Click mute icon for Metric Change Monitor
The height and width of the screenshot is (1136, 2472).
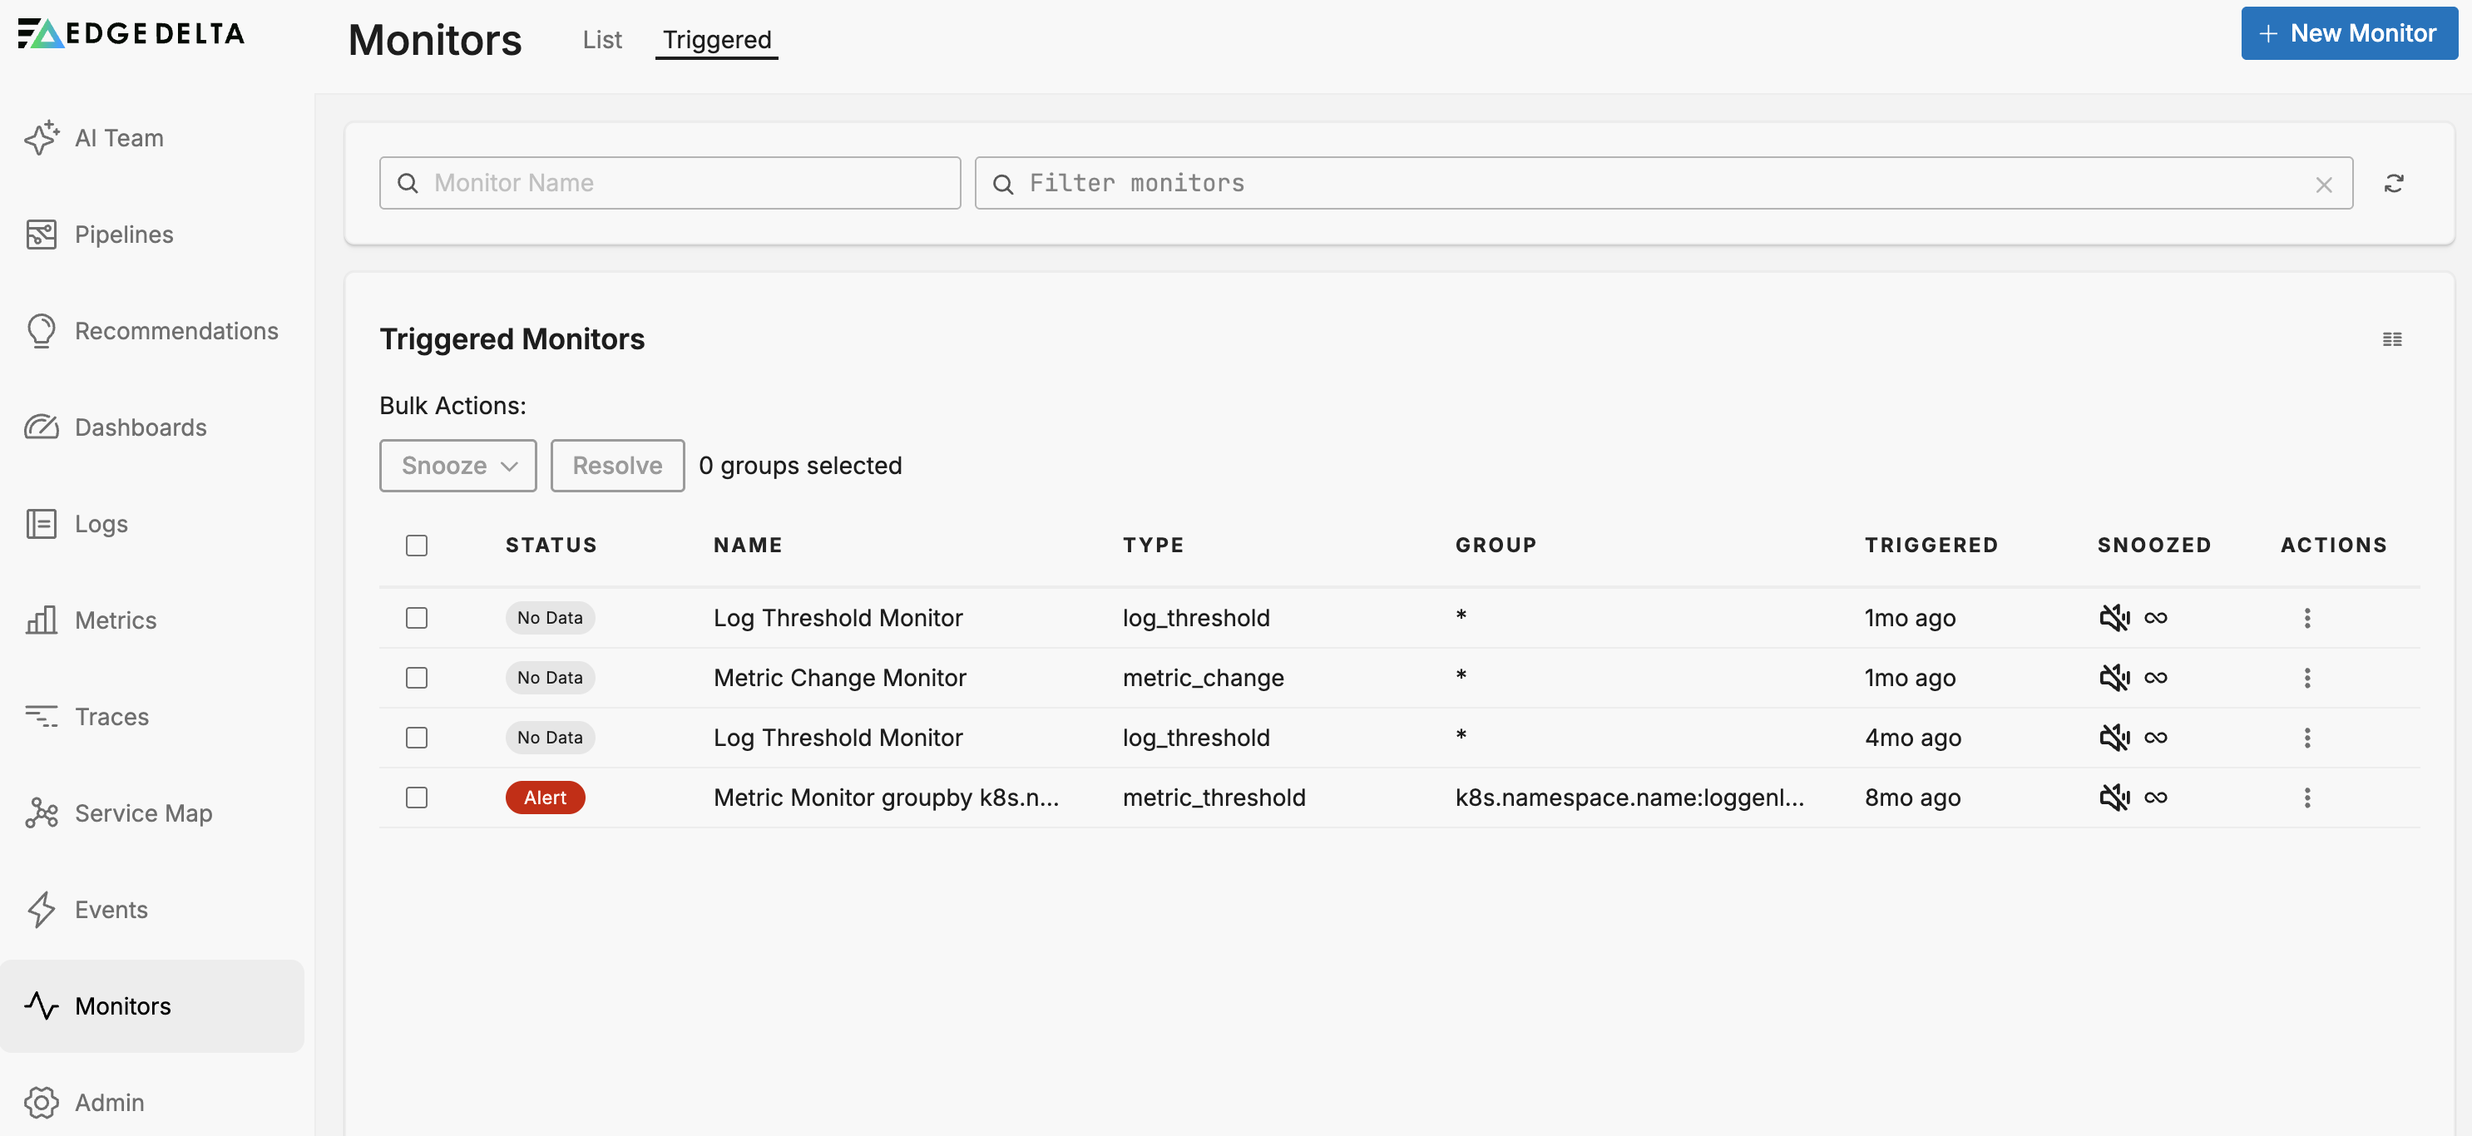(2114, 679)
